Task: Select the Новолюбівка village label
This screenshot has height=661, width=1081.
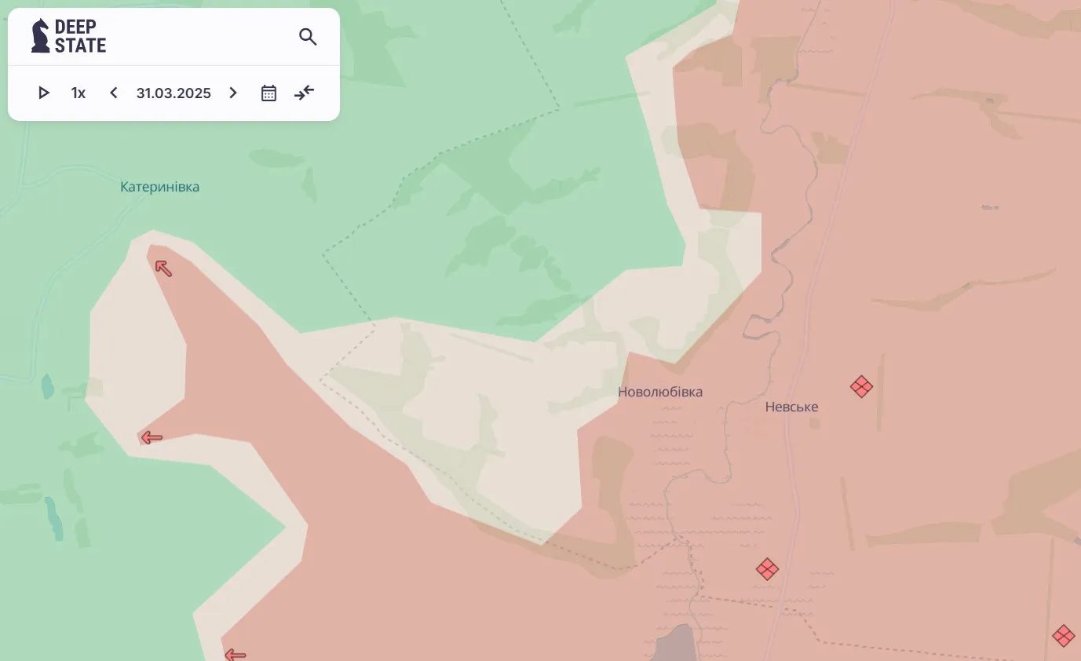Action: [x=660, y=392]
